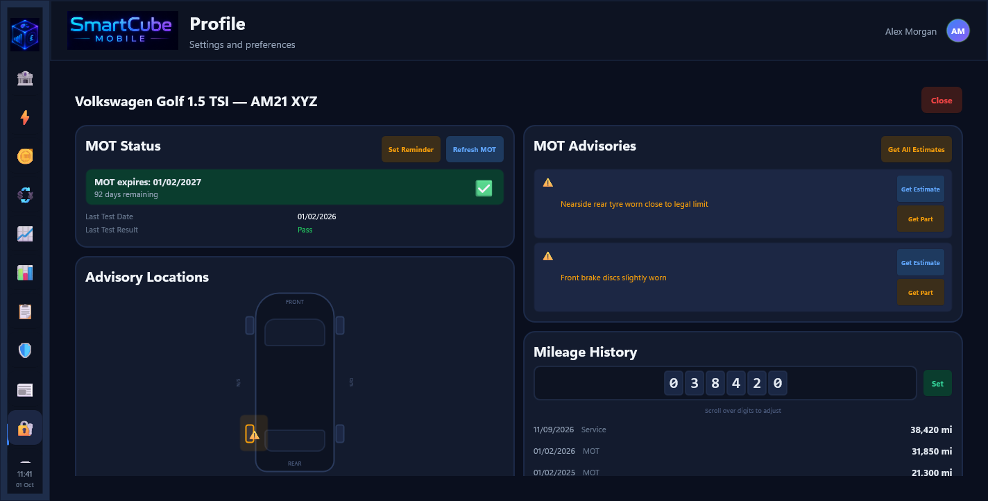Click the Alex Morgan user name

tap(911, 31)
